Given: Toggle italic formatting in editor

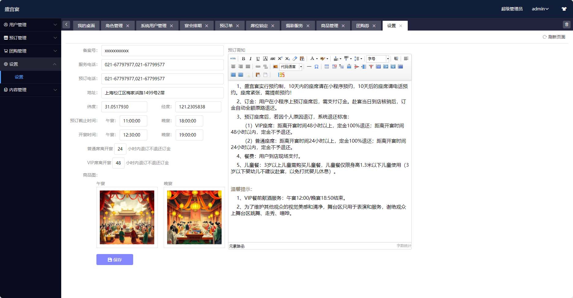Looking at the screenshot, I should click(250, 59).
